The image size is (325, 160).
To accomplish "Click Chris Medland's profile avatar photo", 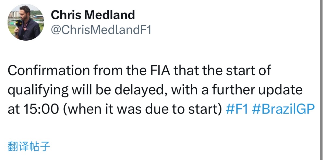I will coord(25,23).
